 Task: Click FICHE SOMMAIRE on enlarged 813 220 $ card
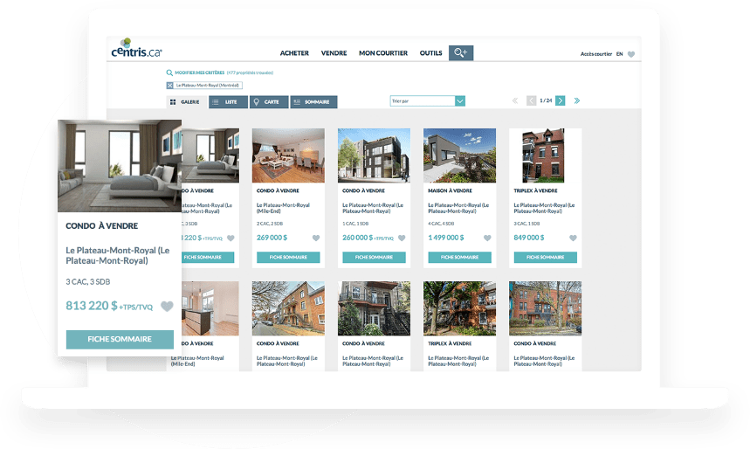click(120, 339)
